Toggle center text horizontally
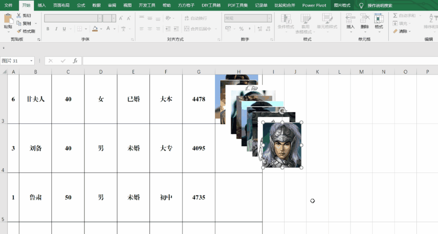The height and width of the screenshot is (234, 438). click(x=150, y=29)
